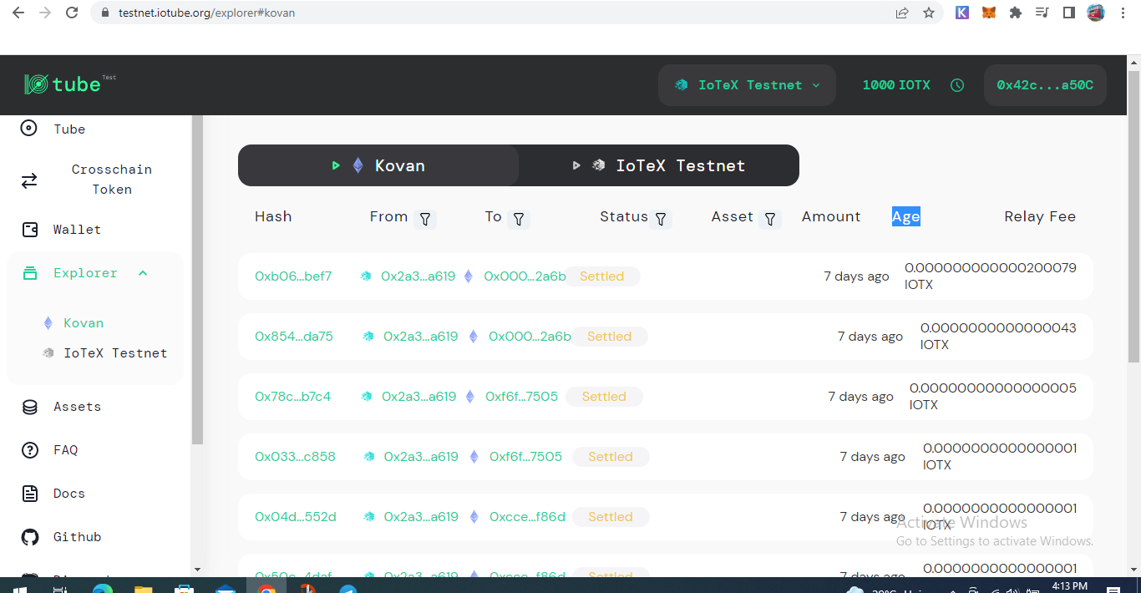The width and height of the screenshot is (1141, 593).
Task: Open Telegram from the Windows taskbar
Action: coord(348,588)
